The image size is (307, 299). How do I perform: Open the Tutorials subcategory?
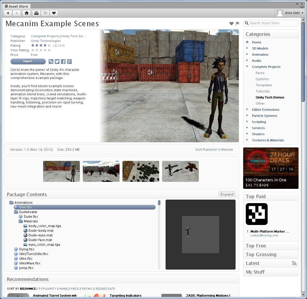[263, 91]
